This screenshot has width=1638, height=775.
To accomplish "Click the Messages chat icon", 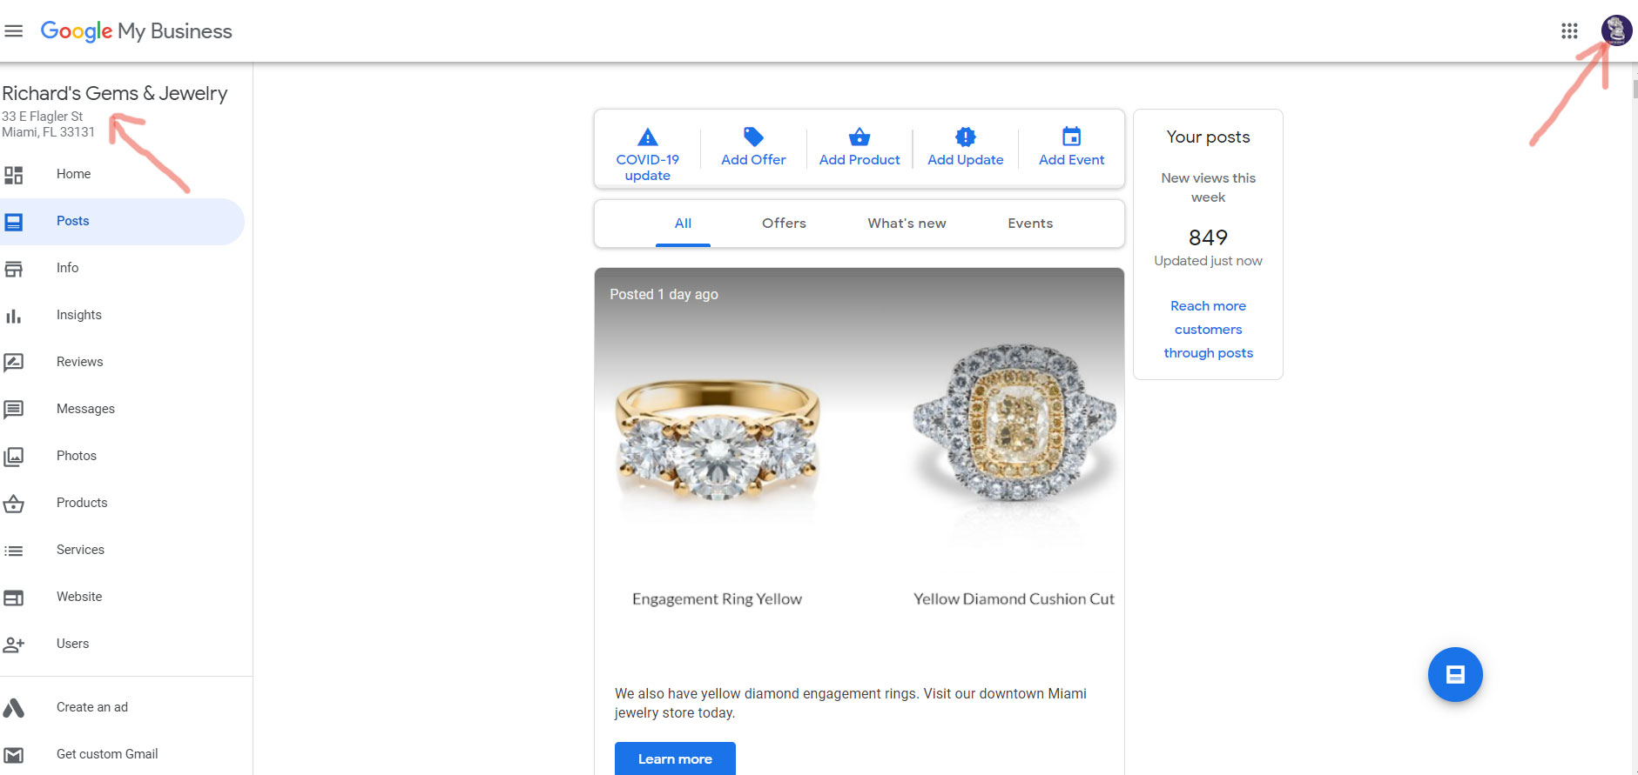I will point(13,410).
